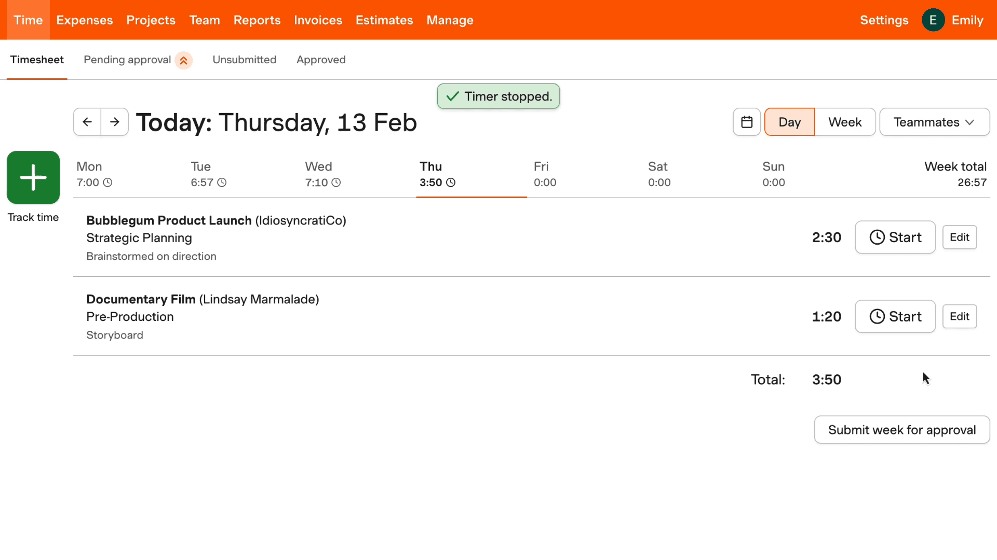Click the Brainstormed on direction note
The width and height of the screenshot is (997, 560).
151,256
